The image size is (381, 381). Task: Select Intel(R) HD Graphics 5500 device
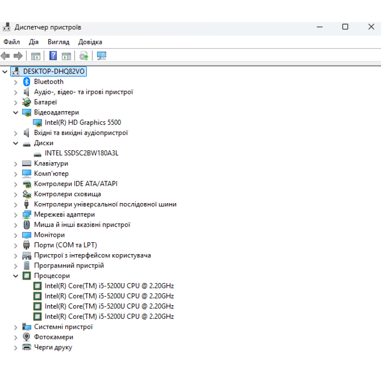83,123
